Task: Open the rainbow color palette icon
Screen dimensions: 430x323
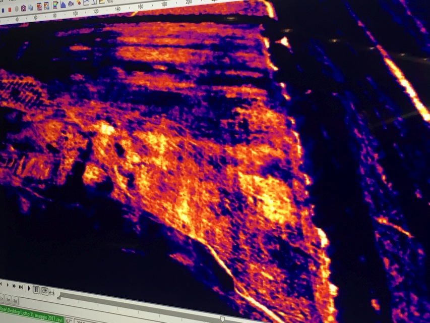Action: click(x=55, y=5)
